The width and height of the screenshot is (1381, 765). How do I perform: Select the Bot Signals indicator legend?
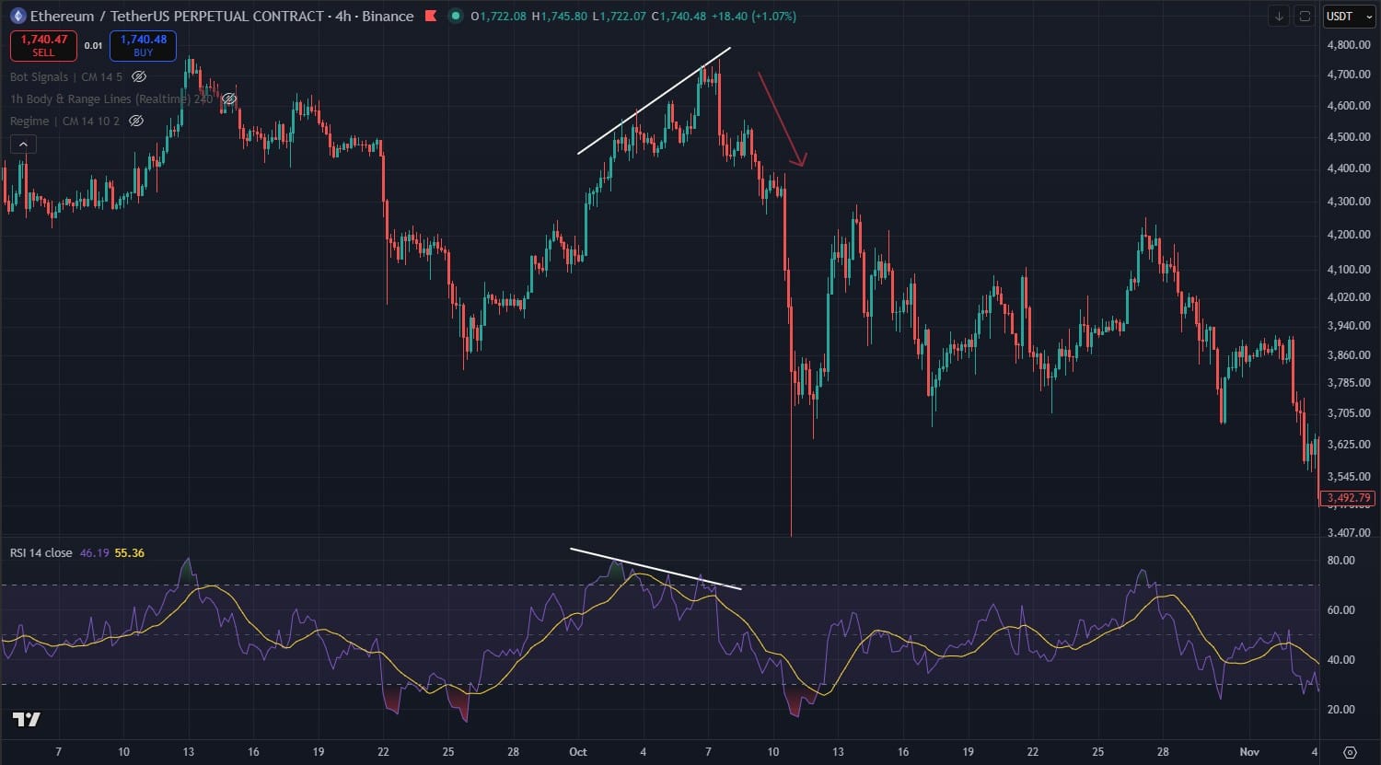[67, 76]
